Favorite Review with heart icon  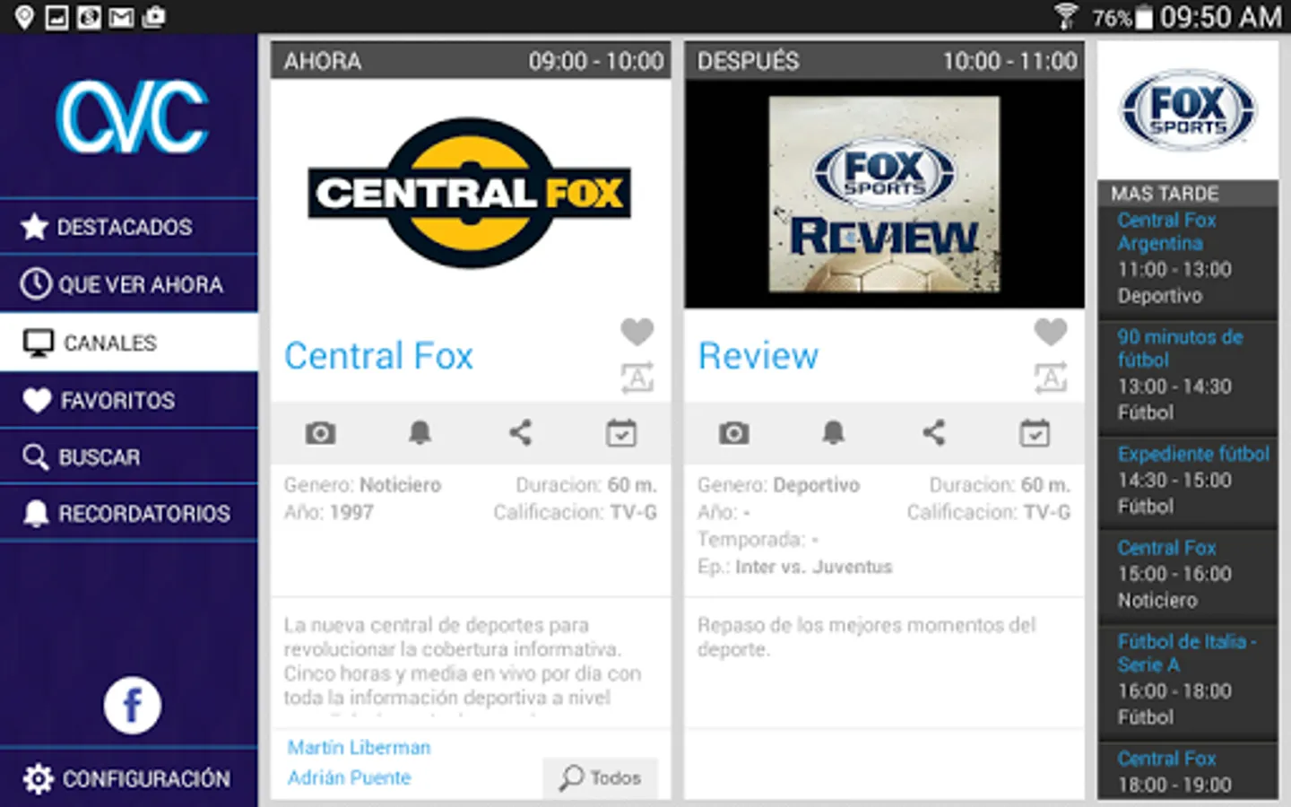pos(1051,331)
